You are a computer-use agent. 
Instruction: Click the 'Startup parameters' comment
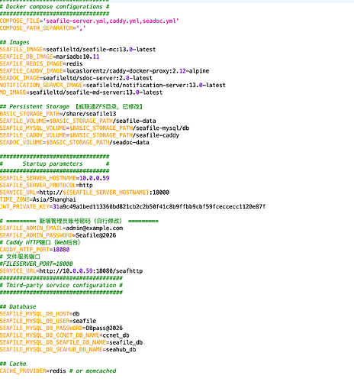click(55, 163)
